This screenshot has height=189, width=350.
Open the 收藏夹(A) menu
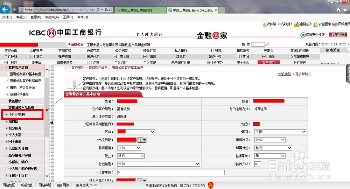pos(52,17)
